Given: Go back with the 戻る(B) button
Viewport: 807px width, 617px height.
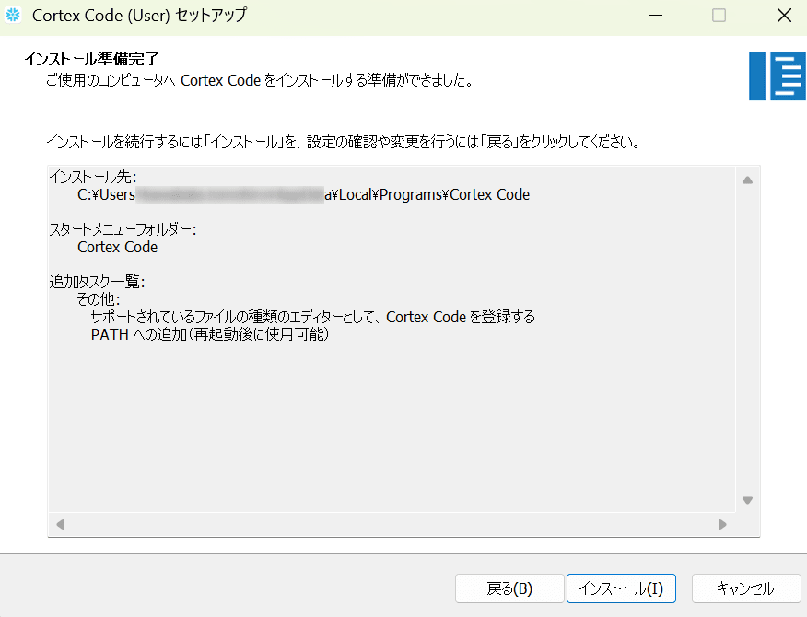Looking at the screenshot, I should [x=509, y=588].
